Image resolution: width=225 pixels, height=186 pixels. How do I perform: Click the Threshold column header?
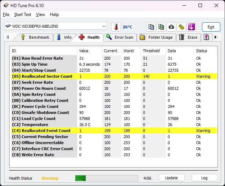pyautogui.click(x=153, y=51)
